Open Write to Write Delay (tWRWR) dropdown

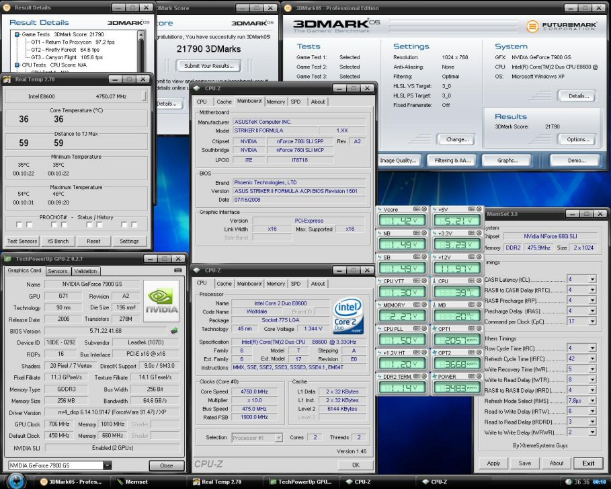[592, 432]
